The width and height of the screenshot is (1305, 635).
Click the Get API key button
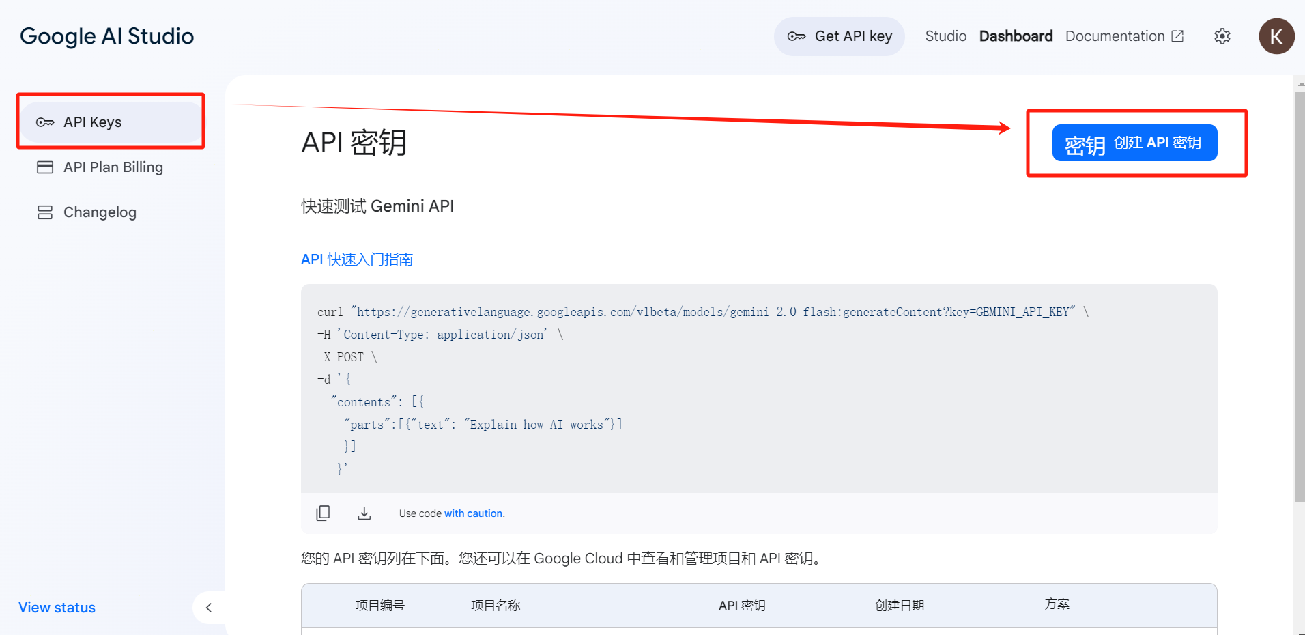pos(839,36)
